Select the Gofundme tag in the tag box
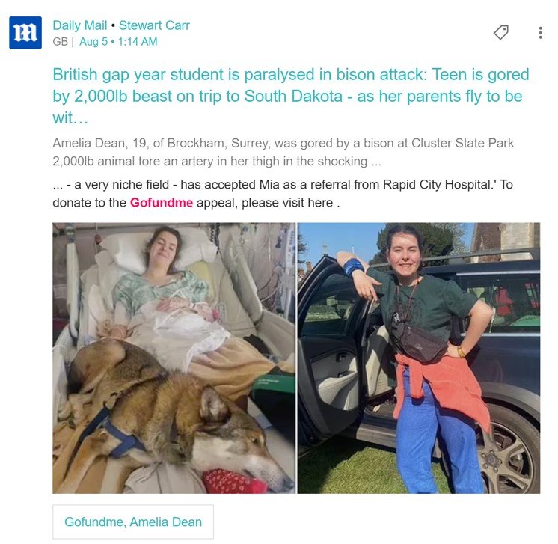Viewport: 558px width, 544px height. 95,522
